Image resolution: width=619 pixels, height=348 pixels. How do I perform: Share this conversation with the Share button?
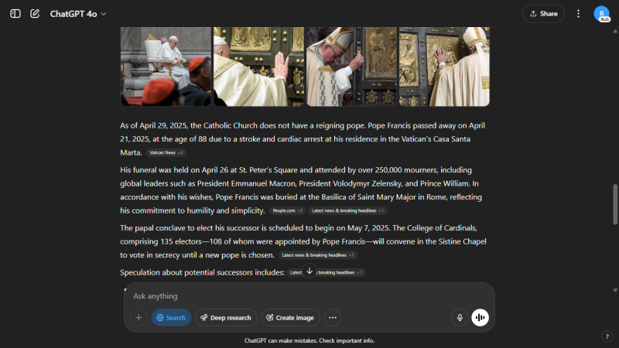[544, 14]
